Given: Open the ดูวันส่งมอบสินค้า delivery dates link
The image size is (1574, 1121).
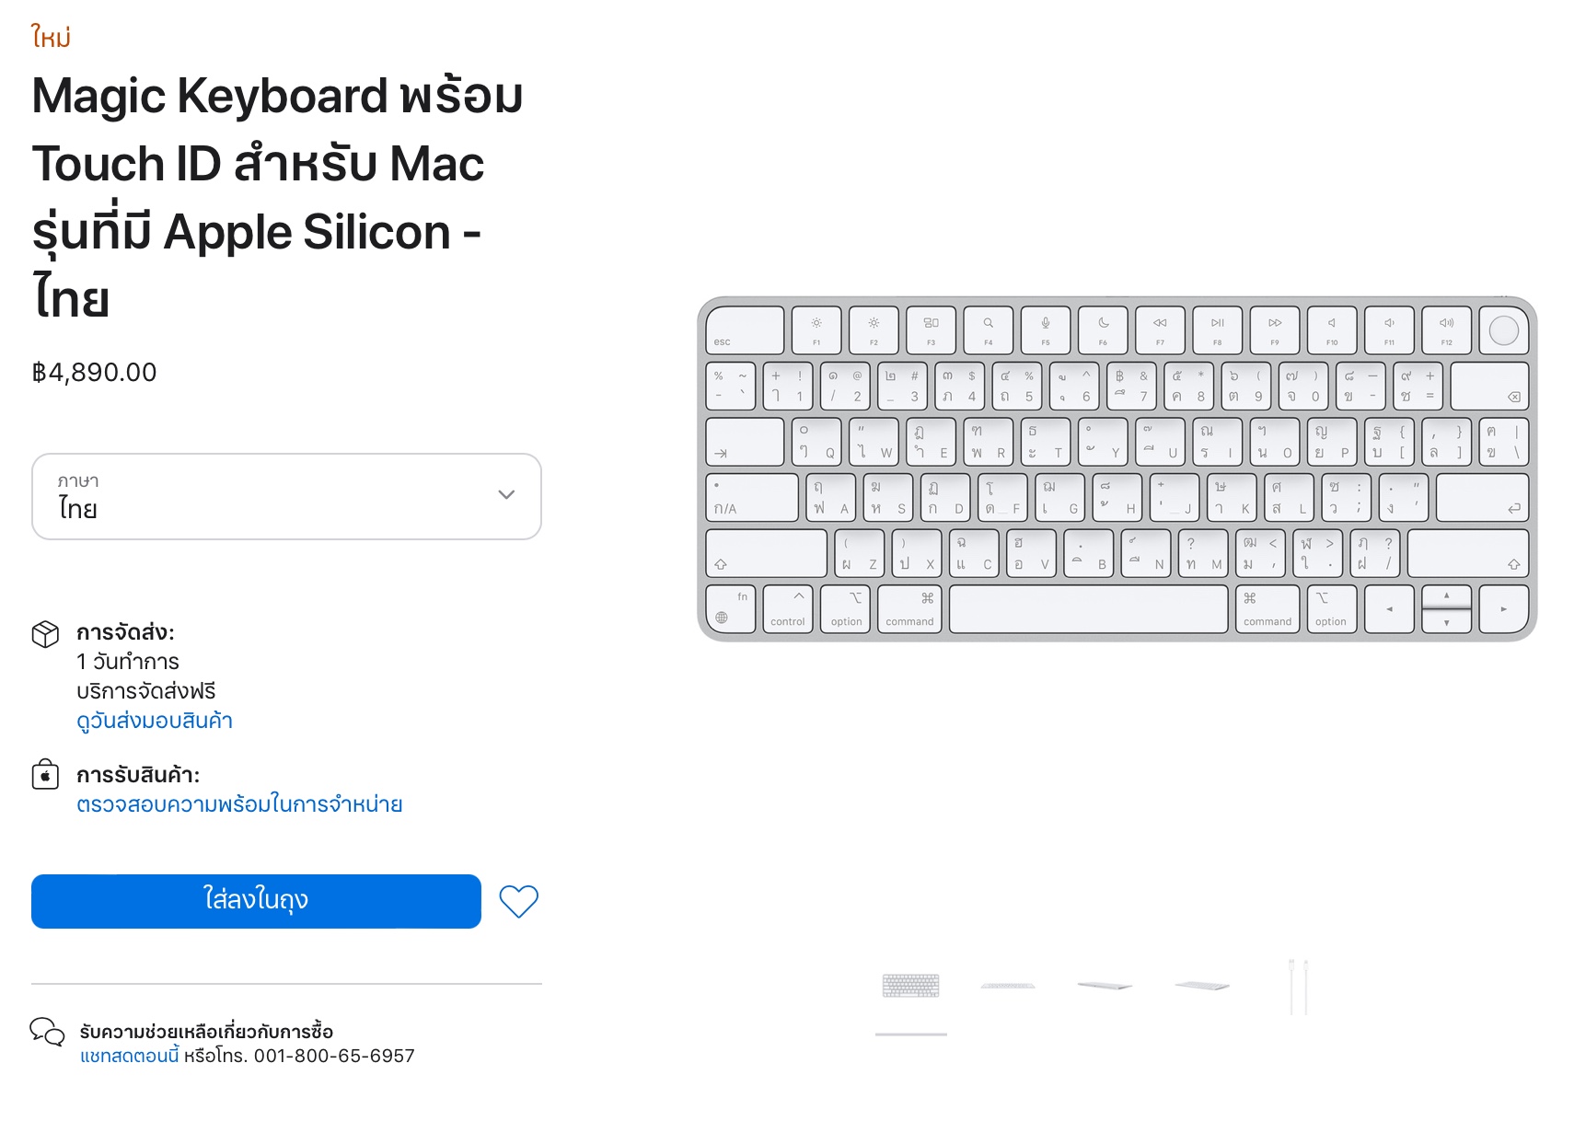Looking at the screenshot, I should (x=155, y=721).
